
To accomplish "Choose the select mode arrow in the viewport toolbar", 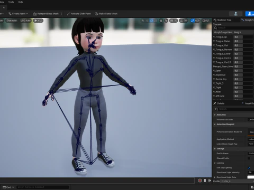I will (x=143, y=21).
